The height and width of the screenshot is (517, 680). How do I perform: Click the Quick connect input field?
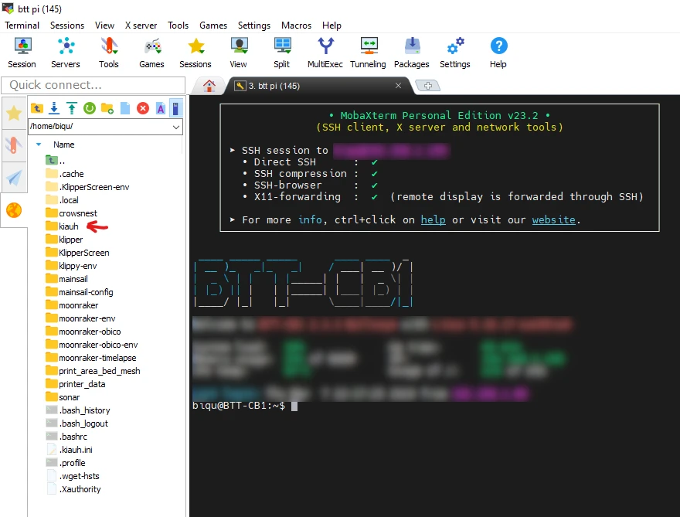pyautogui.click(x=93, y=85)
